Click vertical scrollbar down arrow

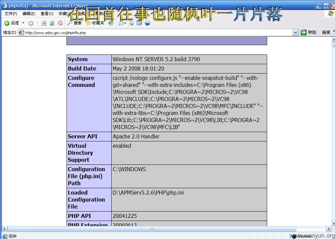(x=334, y=223)
